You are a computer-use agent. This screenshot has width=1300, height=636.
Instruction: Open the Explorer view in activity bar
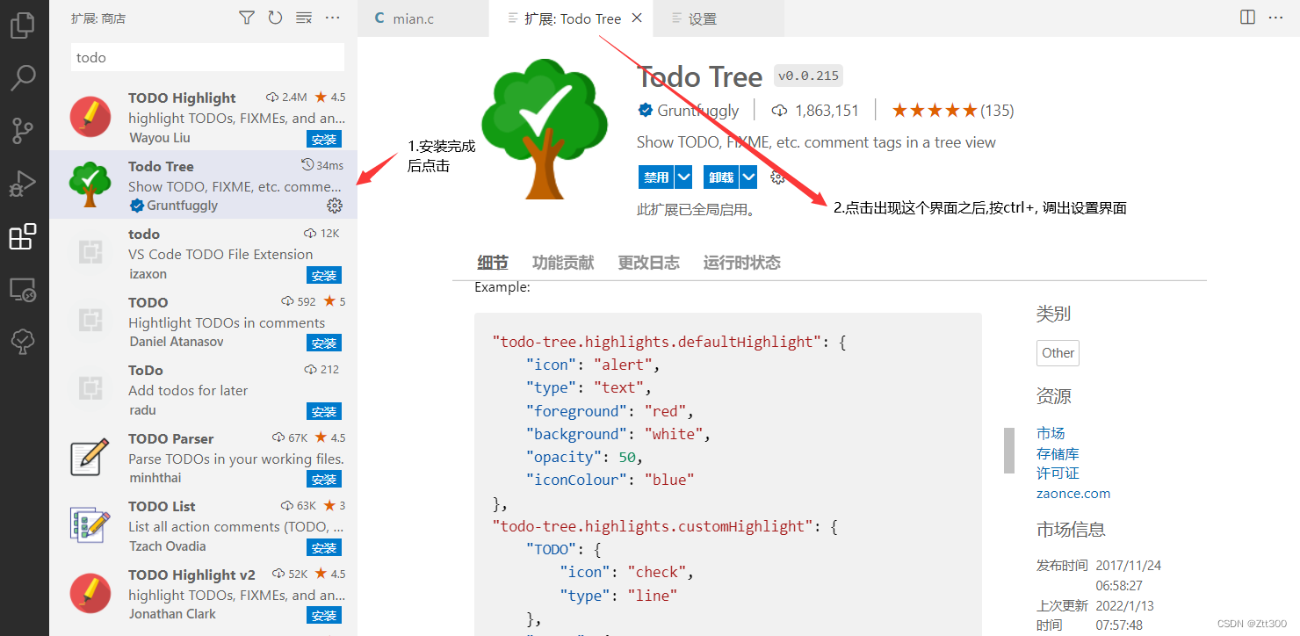pos(22,24)
